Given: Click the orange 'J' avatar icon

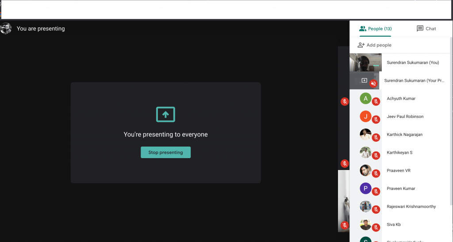Looking at the screenshot, I should tap(365, 117).
